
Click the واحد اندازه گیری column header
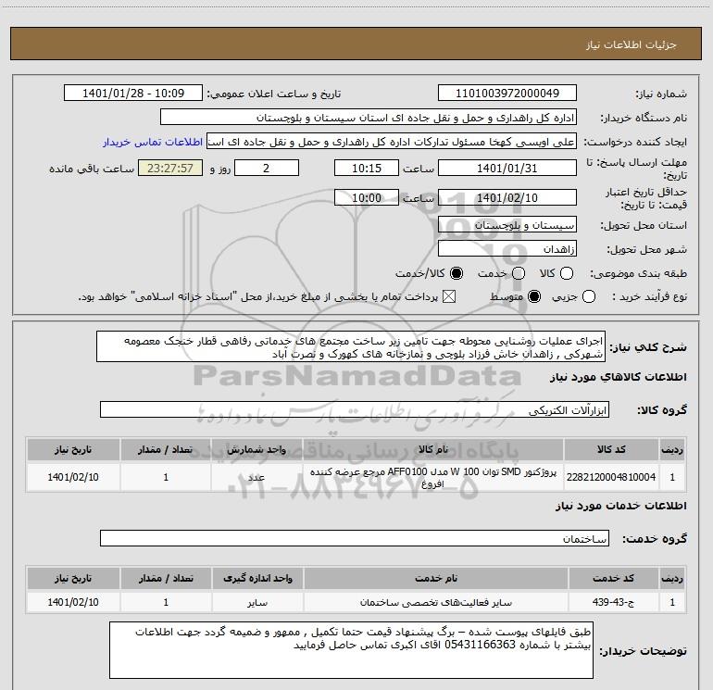(257, 579)
